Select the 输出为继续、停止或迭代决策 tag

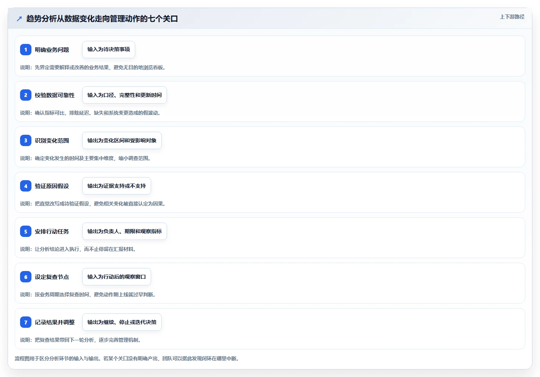122,322
